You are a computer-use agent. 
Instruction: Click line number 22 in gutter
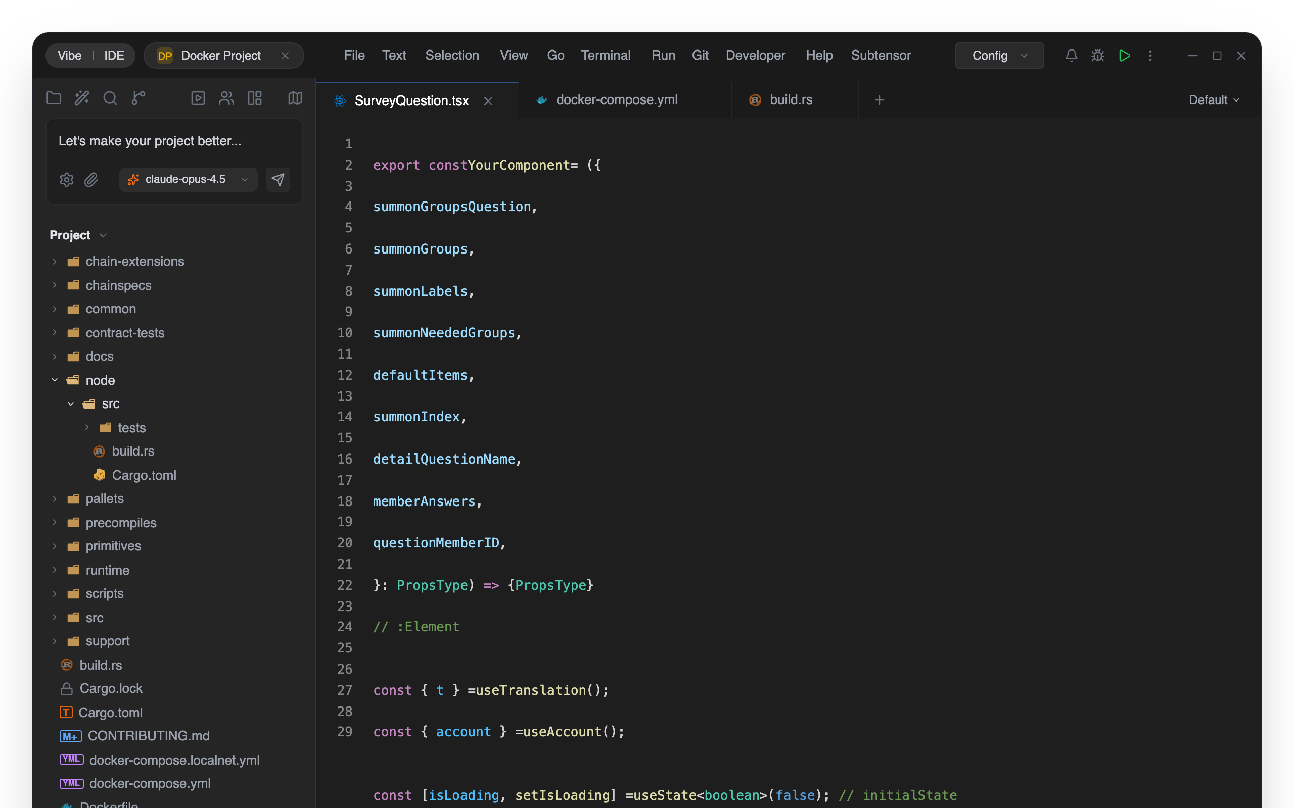coord(345,585)
